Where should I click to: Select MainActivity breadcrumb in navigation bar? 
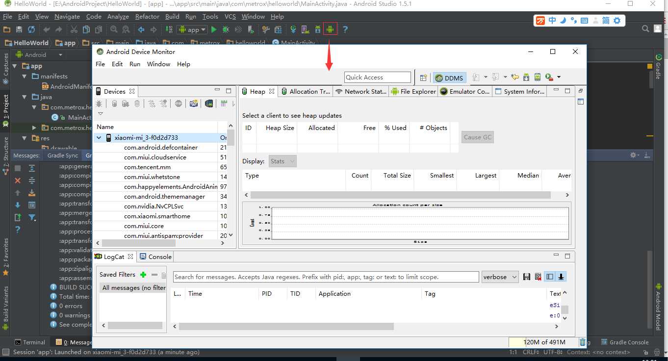pyautogui.click(x=293, y=43)
